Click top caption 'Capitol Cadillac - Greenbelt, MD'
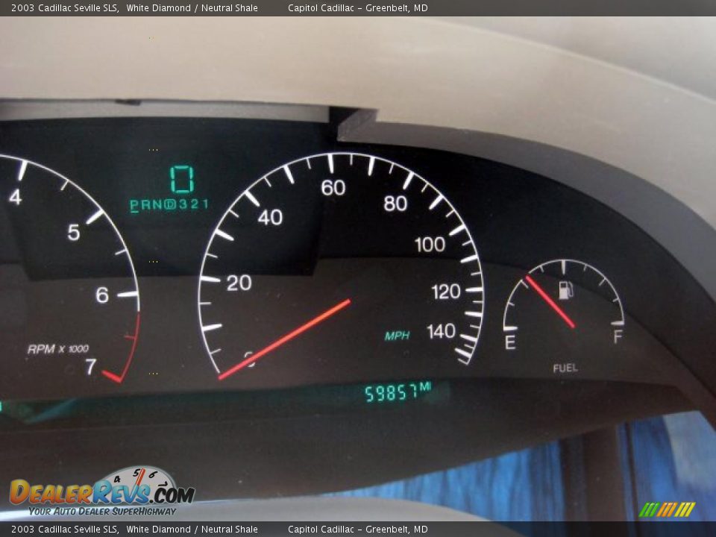Image resolution: width=716 pixels, height=537 pixels. tap(357, 7)
